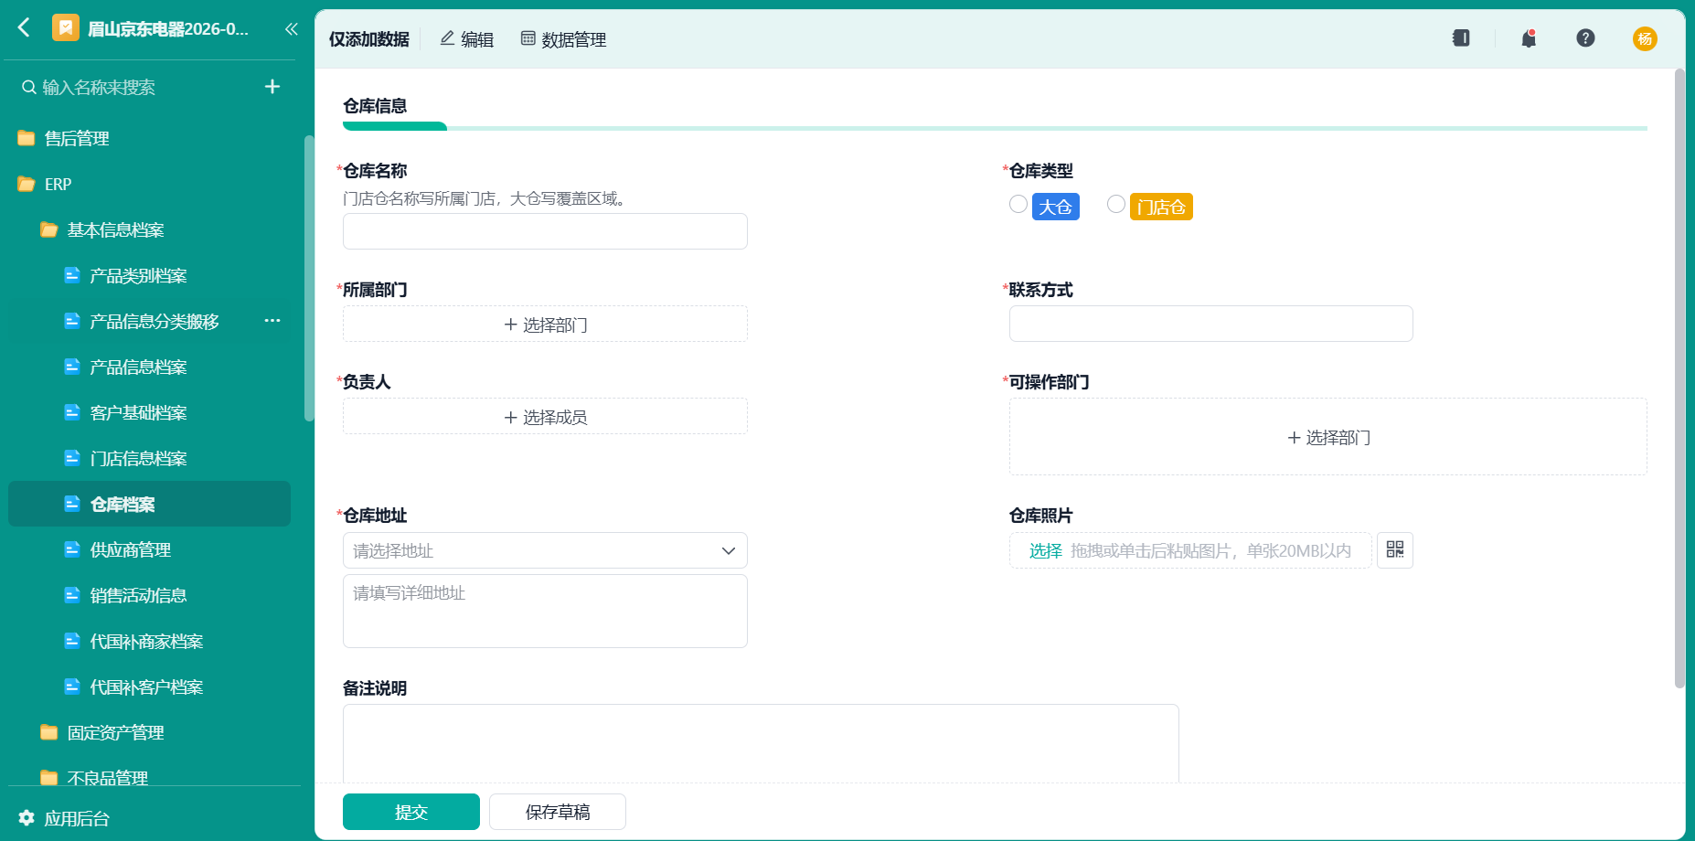Click the 门店信息档案 form icon
This screenshot has height=841, width=1695.
(72, 458)
